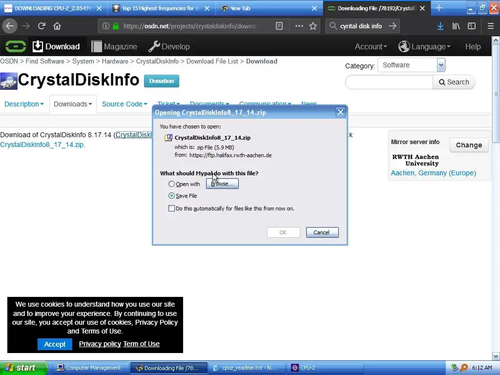Open the OSDN Download menu item

tap(57, 46)
